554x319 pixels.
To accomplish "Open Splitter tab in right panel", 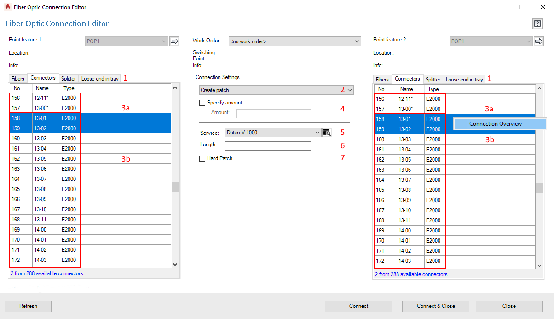I will pyautogui.click(x=433, y=80).
